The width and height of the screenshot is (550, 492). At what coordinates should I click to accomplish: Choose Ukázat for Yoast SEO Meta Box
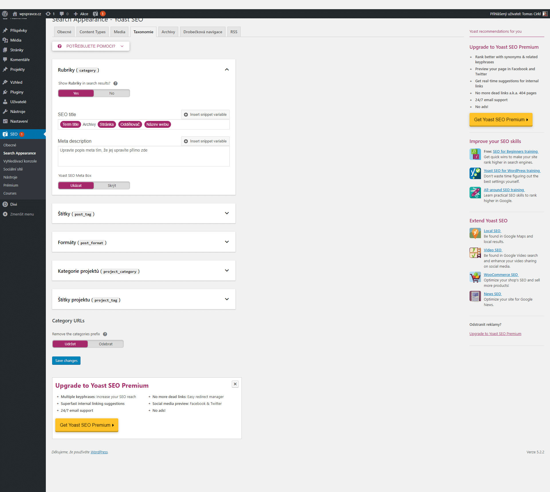[x=76, y=186]
